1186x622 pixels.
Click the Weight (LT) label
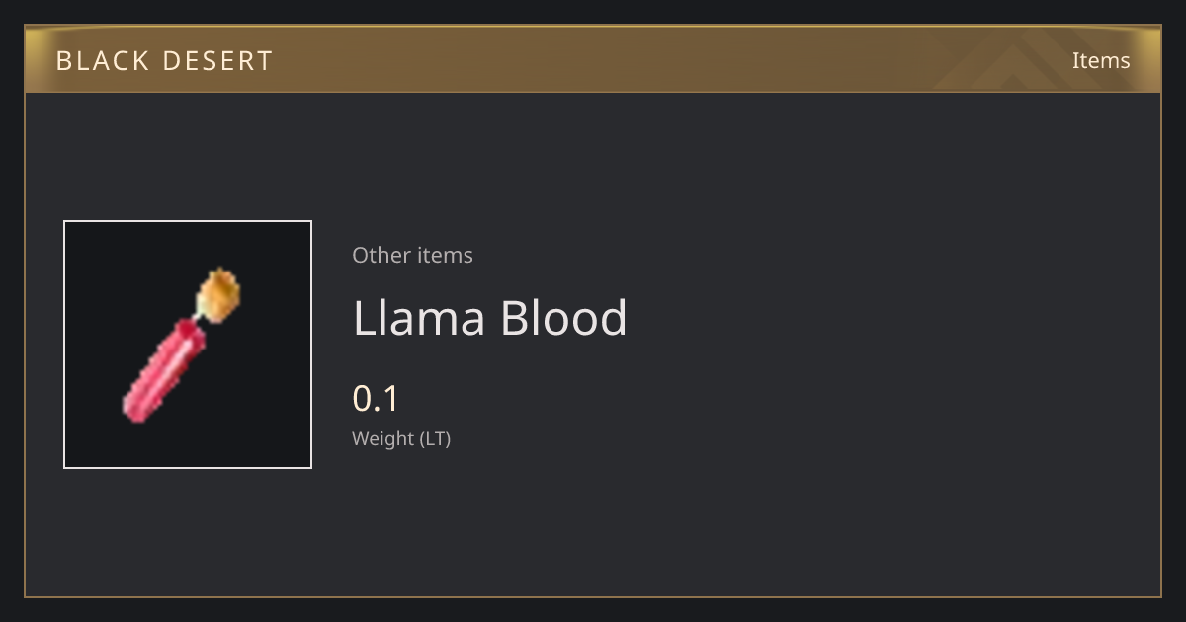click(401, 439)
